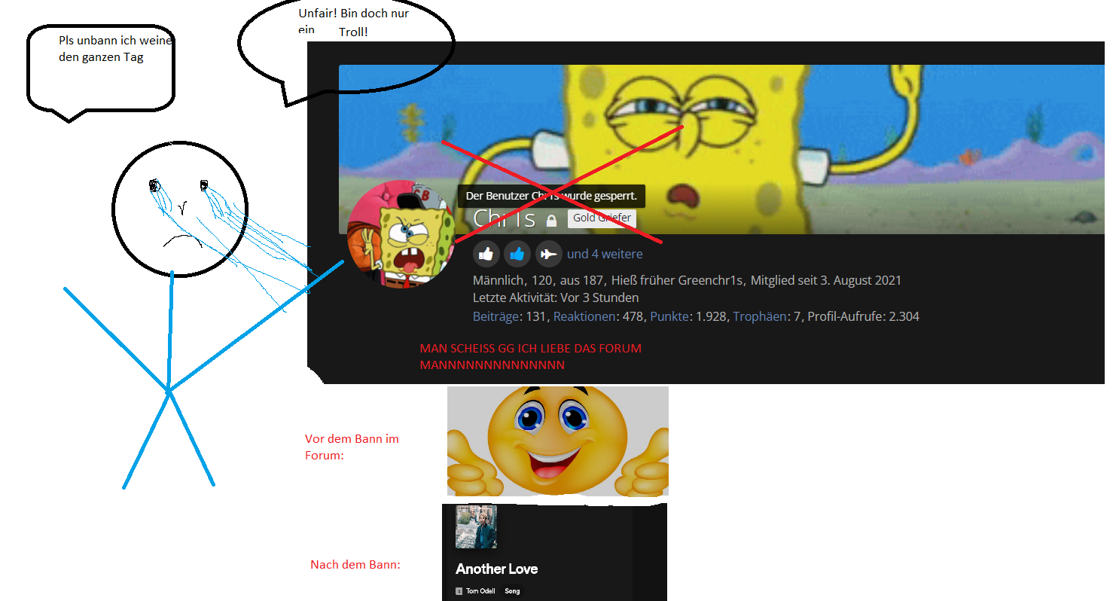Click the 'wurde gesperrt' tooltip message
Screen dimensions: 1119x601
(x=551, y=196)
